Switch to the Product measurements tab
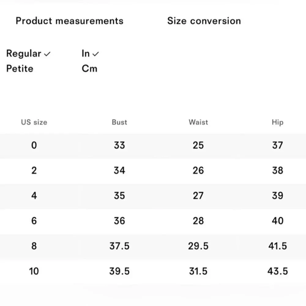This screenshot has height=306, width=306. (69, 21)
